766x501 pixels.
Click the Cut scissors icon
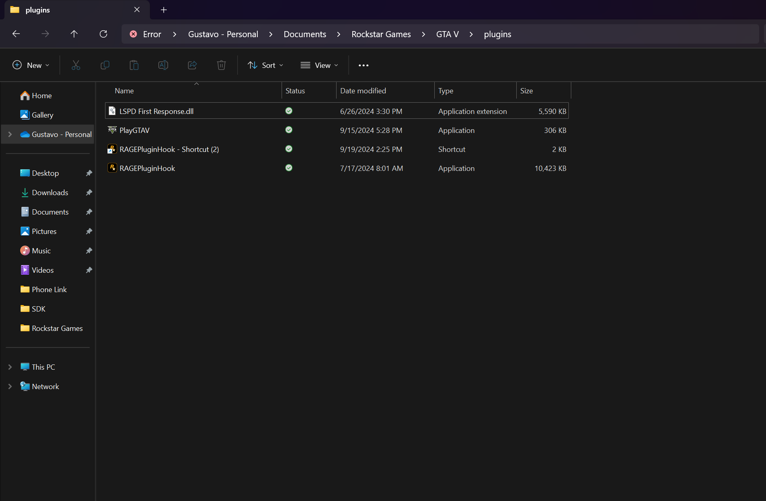(76, 65)
